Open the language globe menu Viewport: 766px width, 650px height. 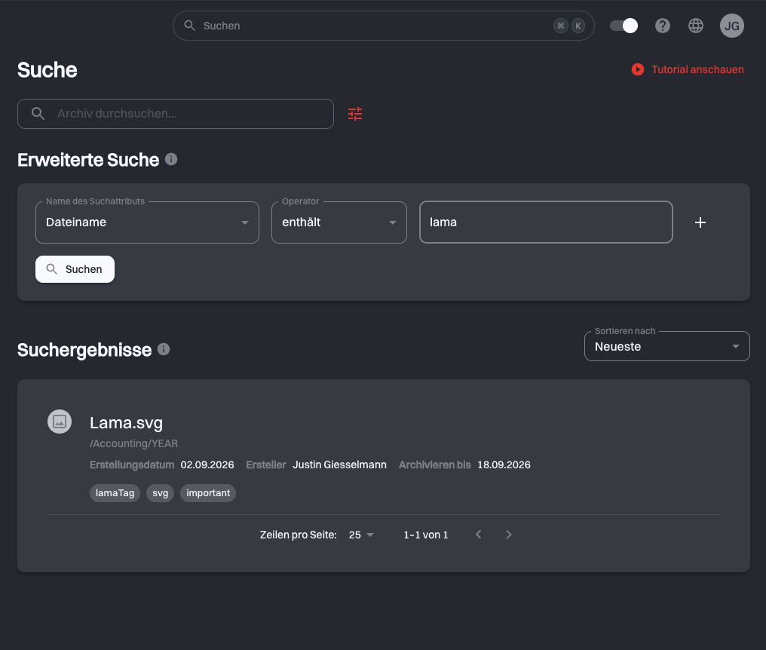tap(696, 26)
